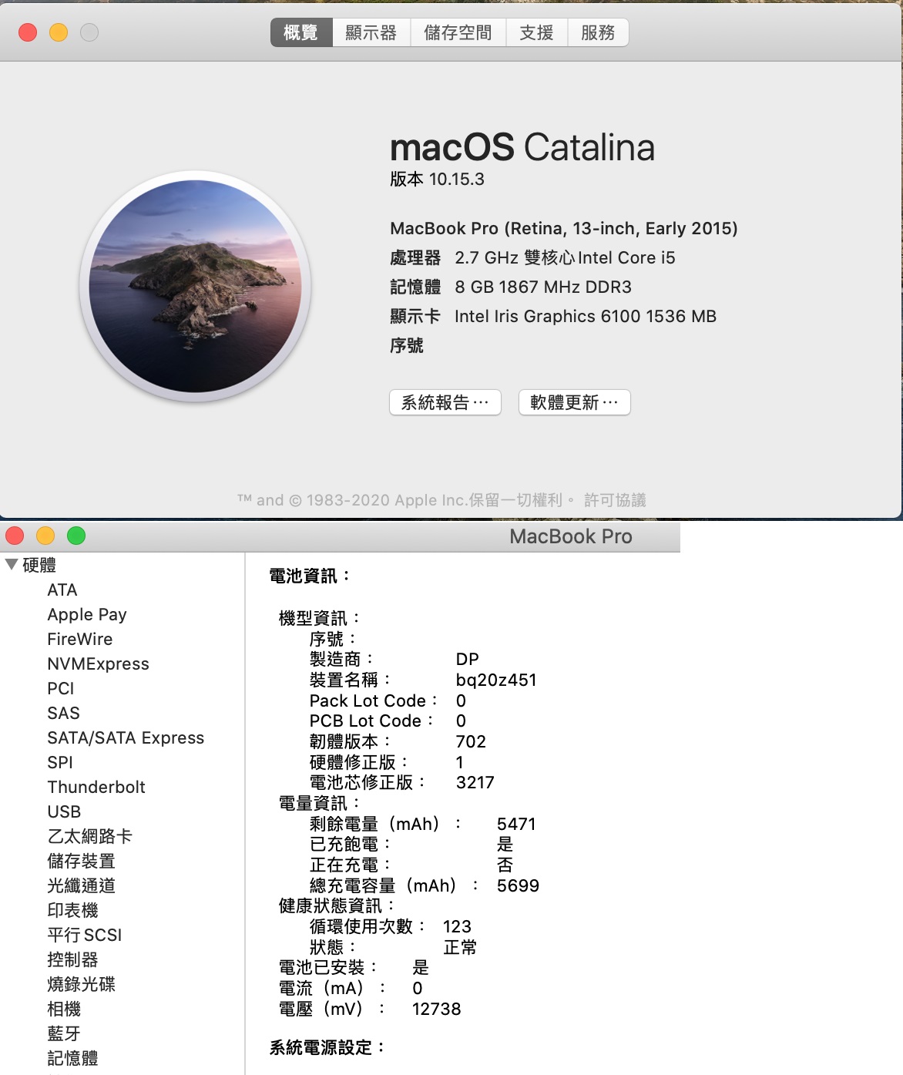This screenshot has width=903, height=1075.
Task: Zoom the MacBook Pro system report window
Action: point(76,536)
